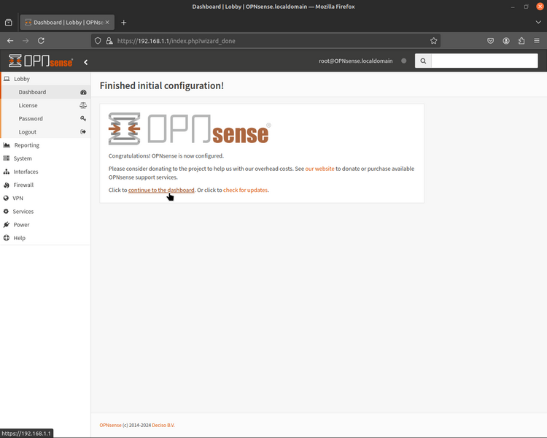Click the Power plug icon
The image size is (547, 438).
(7, 225)
